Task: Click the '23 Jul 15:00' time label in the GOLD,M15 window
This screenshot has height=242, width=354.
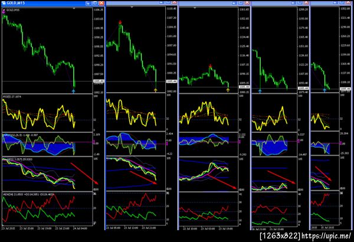Action: 27,228
